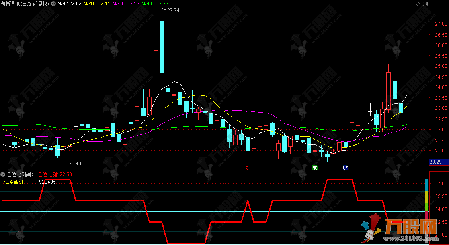Expand the 仓位比例副图 sub-chart dropdown arrow

(x=3, y=174)
